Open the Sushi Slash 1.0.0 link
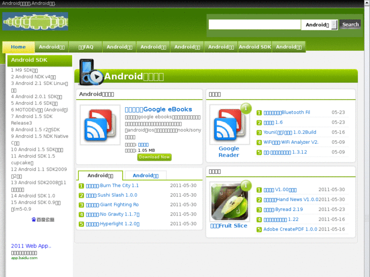Image resolution: width=370 pixels, height=277 pixels. pyautogui.click(x=111, y=195)
